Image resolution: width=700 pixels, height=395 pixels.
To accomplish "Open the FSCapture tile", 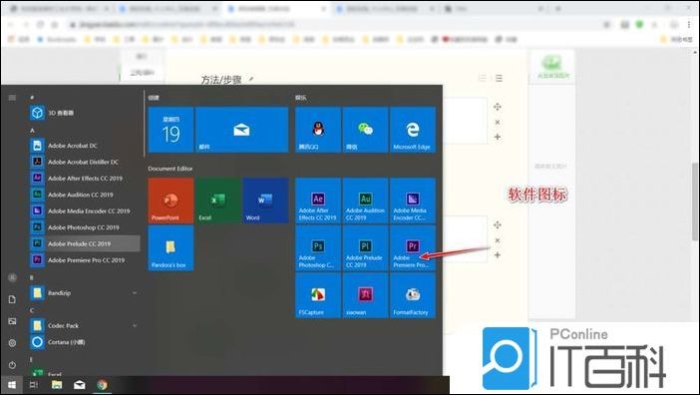I will 318,295.
